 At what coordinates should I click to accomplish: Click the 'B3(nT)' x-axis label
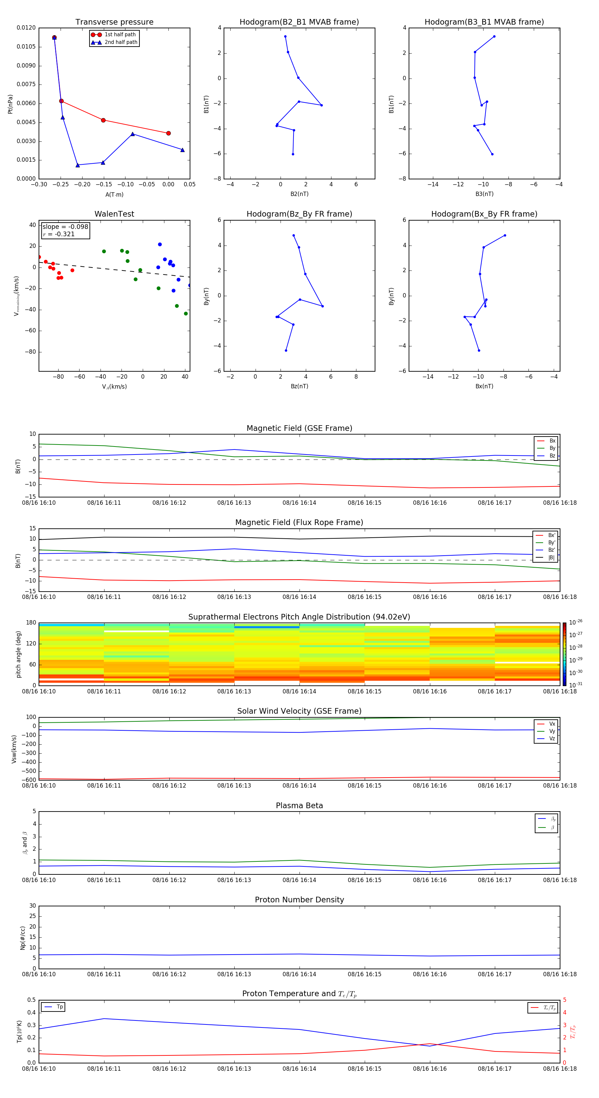[484, 194]
